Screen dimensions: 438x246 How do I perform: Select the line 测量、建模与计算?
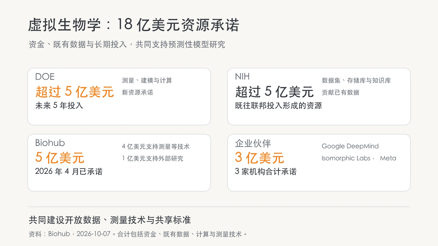click(147, 80)
